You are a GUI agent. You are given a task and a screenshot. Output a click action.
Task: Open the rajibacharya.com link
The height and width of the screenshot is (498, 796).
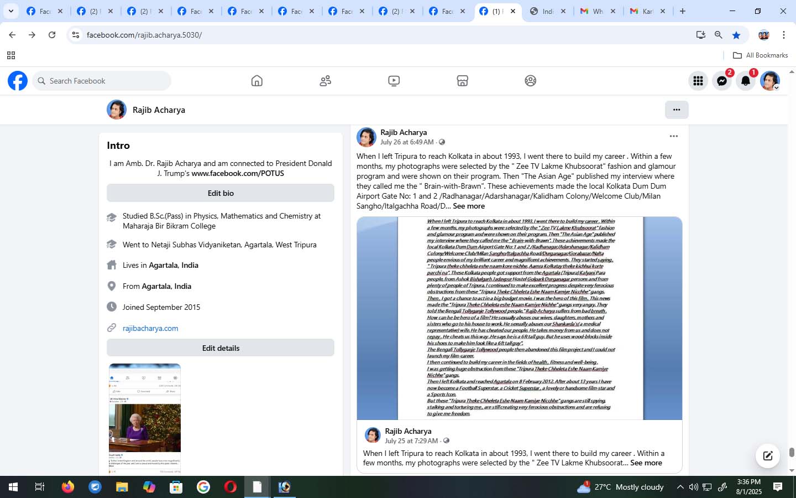150,328
